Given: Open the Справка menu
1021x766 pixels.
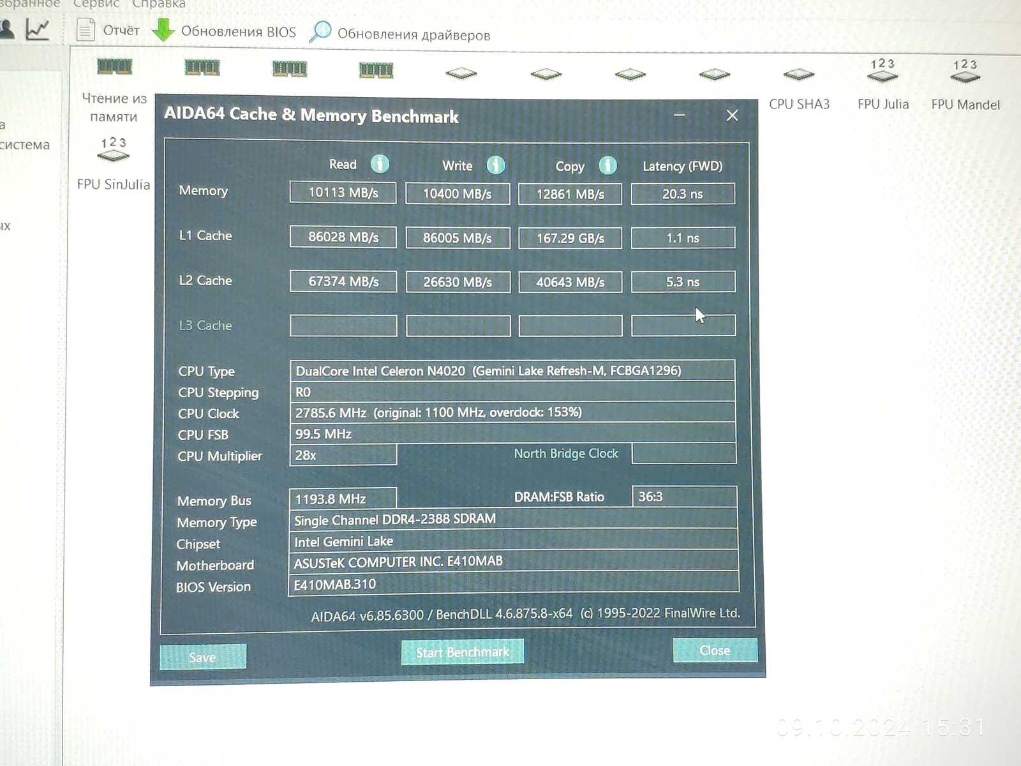Looking at the screenshot, I should pyautogui.click(x=159, y=4).
